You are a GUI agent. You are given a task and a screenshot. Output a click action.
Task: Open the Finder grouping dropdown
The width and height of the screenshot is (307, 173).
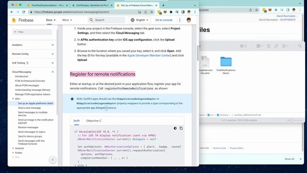click(260, 46)
